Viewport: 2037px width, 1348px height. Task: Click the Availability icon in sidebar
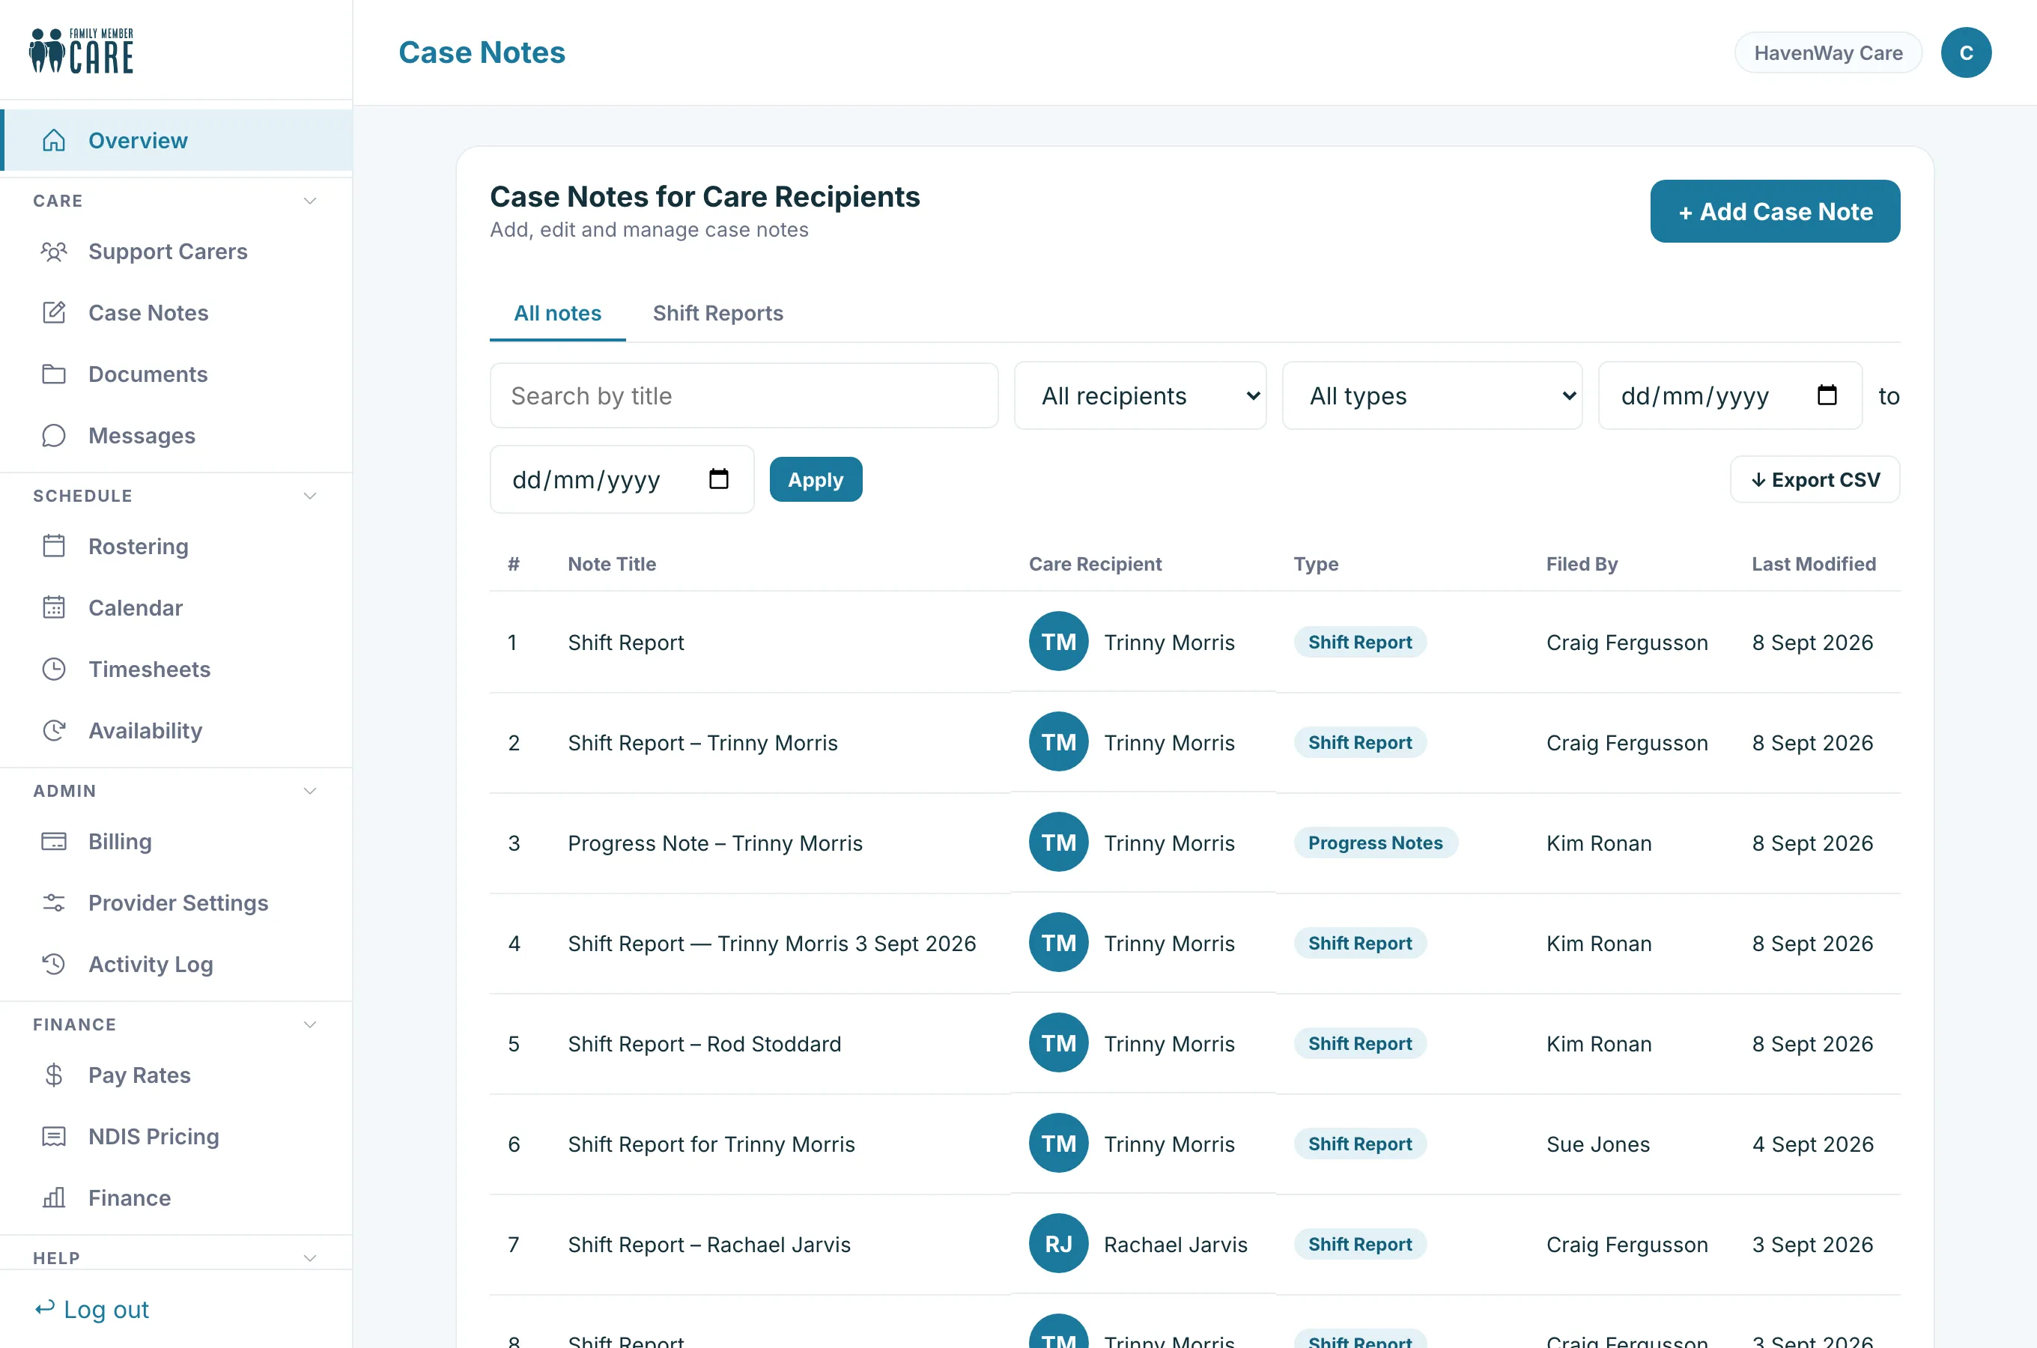(54, 731)
